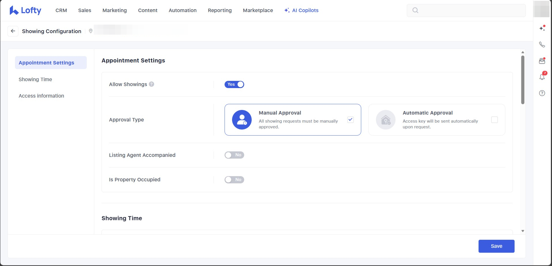Open the help question mark in sidebar
Screen dimensions: 552x266
[542, 93]
